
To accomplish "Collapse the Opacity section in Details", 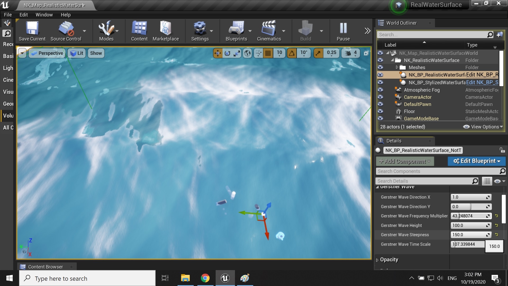I will point(377,260).
